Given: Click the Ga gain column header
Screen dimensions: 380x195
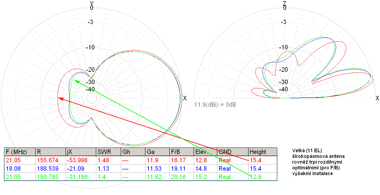Looking at the screenshot, I should click(150, 152).
